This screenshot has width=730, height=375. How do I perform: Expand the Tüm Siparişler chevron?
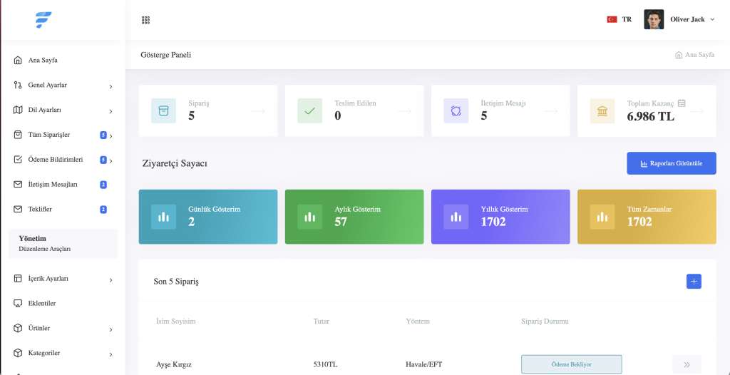coord(110,136)
